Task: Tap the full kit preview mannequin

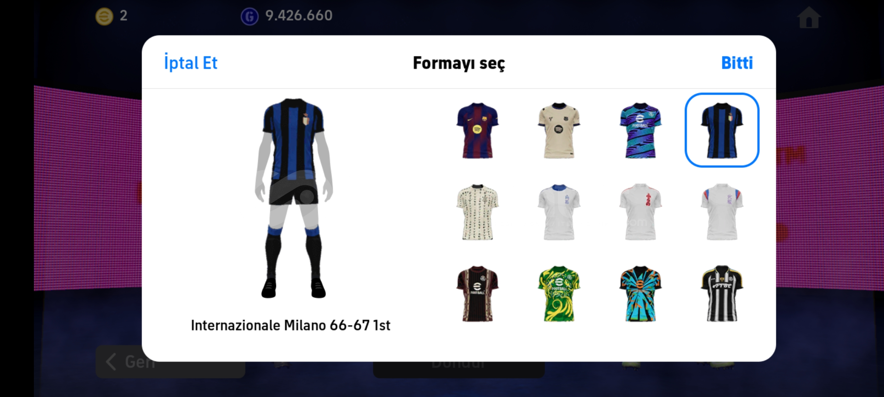Action: coord(293,198)
